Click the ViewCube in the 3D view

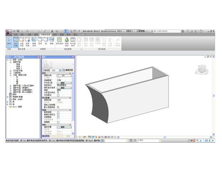[x=201, y=69]
